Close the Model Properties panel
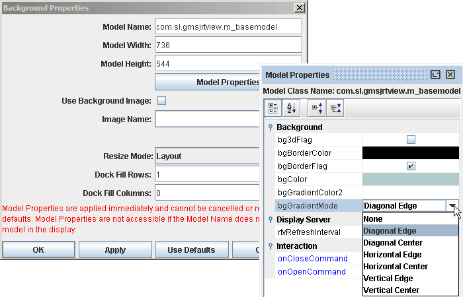The height and width of the screenshot is (297, 463). pos(450,75)
